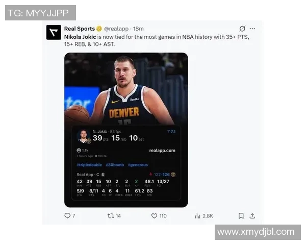Screen dimensions: 306x245
Task: Retweet the post using the repost icon
Action: point(111,216)
